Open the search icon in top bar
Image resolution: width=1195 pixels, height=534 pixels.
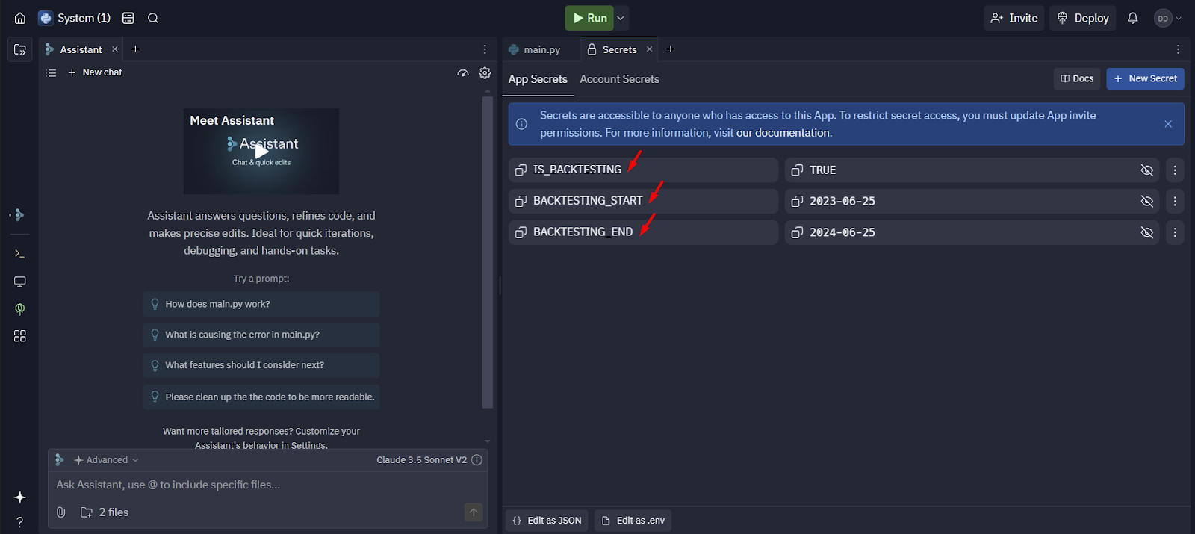153,18
